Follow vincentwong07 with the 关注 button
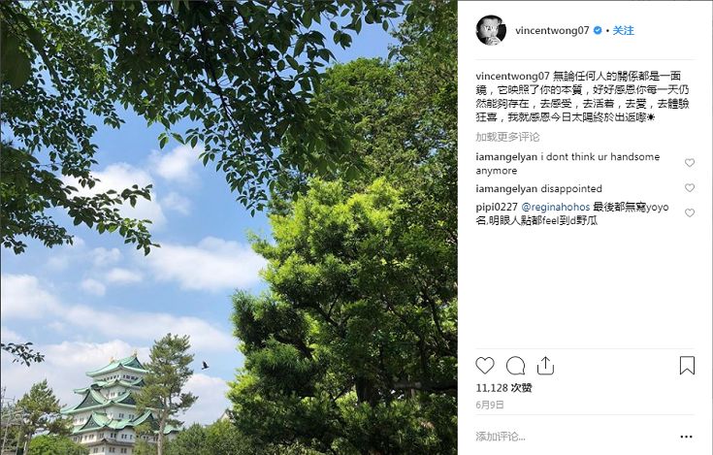 pyautogui.click(x=623, y=30)
